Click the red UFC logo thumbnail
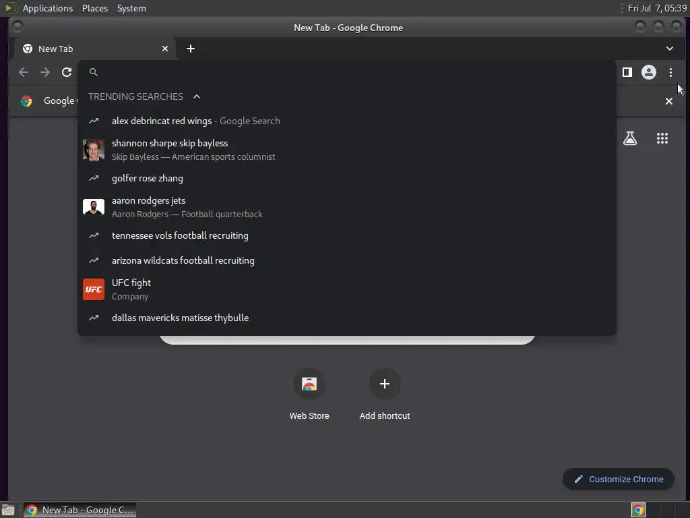Screen dimensions: 690x518 [x=94, y=289]
